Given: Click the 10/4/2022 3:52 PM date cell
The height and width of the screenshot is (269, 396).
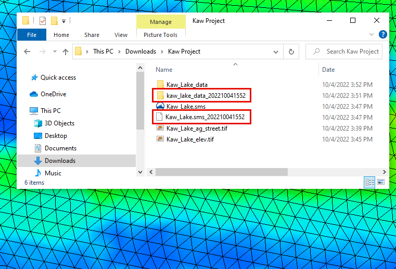Looking at the screenshot, I should pos(347,85).
